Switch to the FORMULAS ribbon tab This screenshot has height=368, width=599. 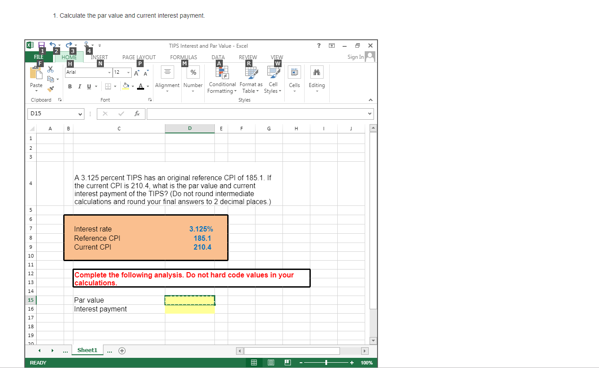click(x=183, y=57)
